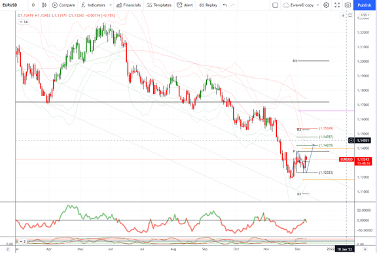
Task: Toggle the A auto-scale button at bottom right
Action: pos(365,249)
